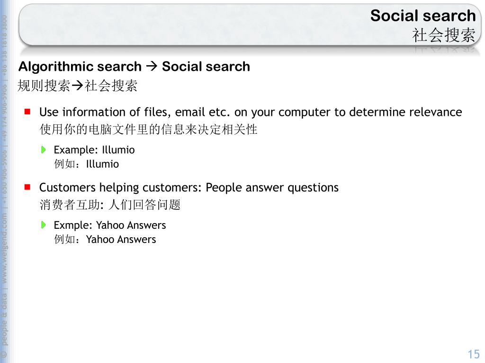
Task: Click the slide number 15
Action: click(x=474, y=354)
